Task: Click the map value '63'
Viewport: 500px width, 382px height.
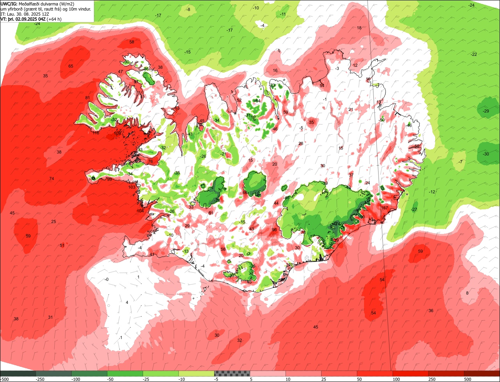Action: pyautogui.click(x=177, y=108)
